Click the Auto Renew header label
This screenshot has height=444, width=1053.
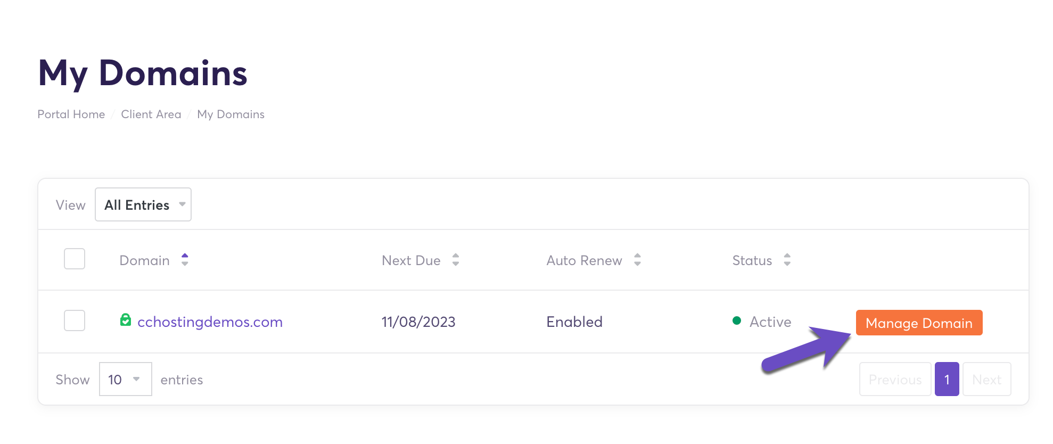584,260
